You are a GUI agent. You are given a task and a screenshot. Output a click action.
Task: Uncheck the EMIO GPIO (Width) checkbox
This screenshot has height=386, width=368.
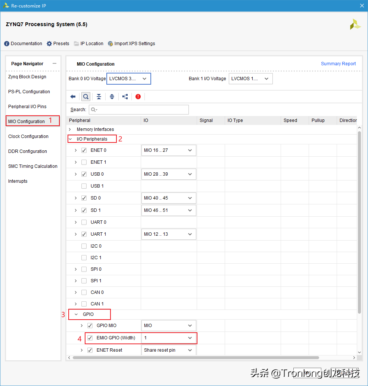90,338
